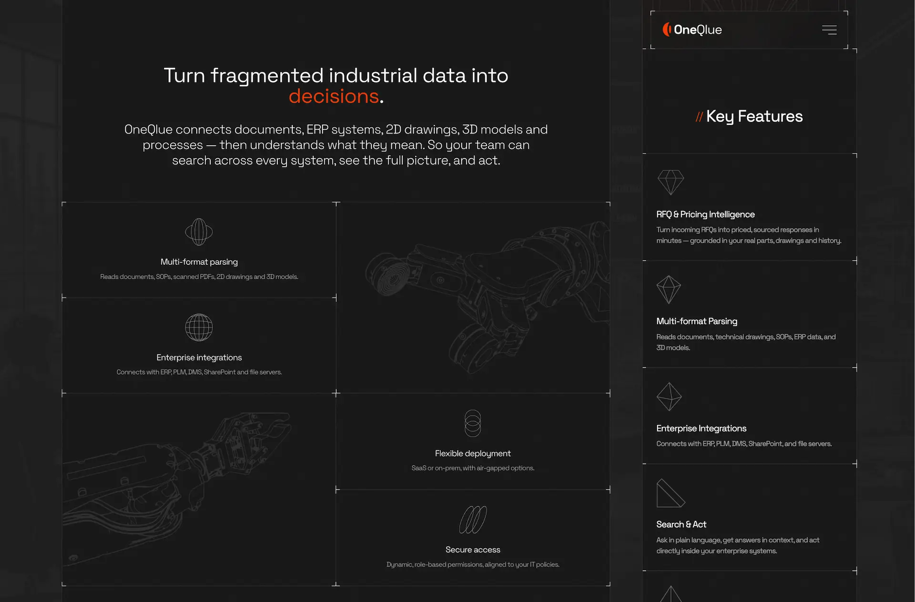Click the RFQ & Pricing Intelligence gem icon

click(671, 182)
